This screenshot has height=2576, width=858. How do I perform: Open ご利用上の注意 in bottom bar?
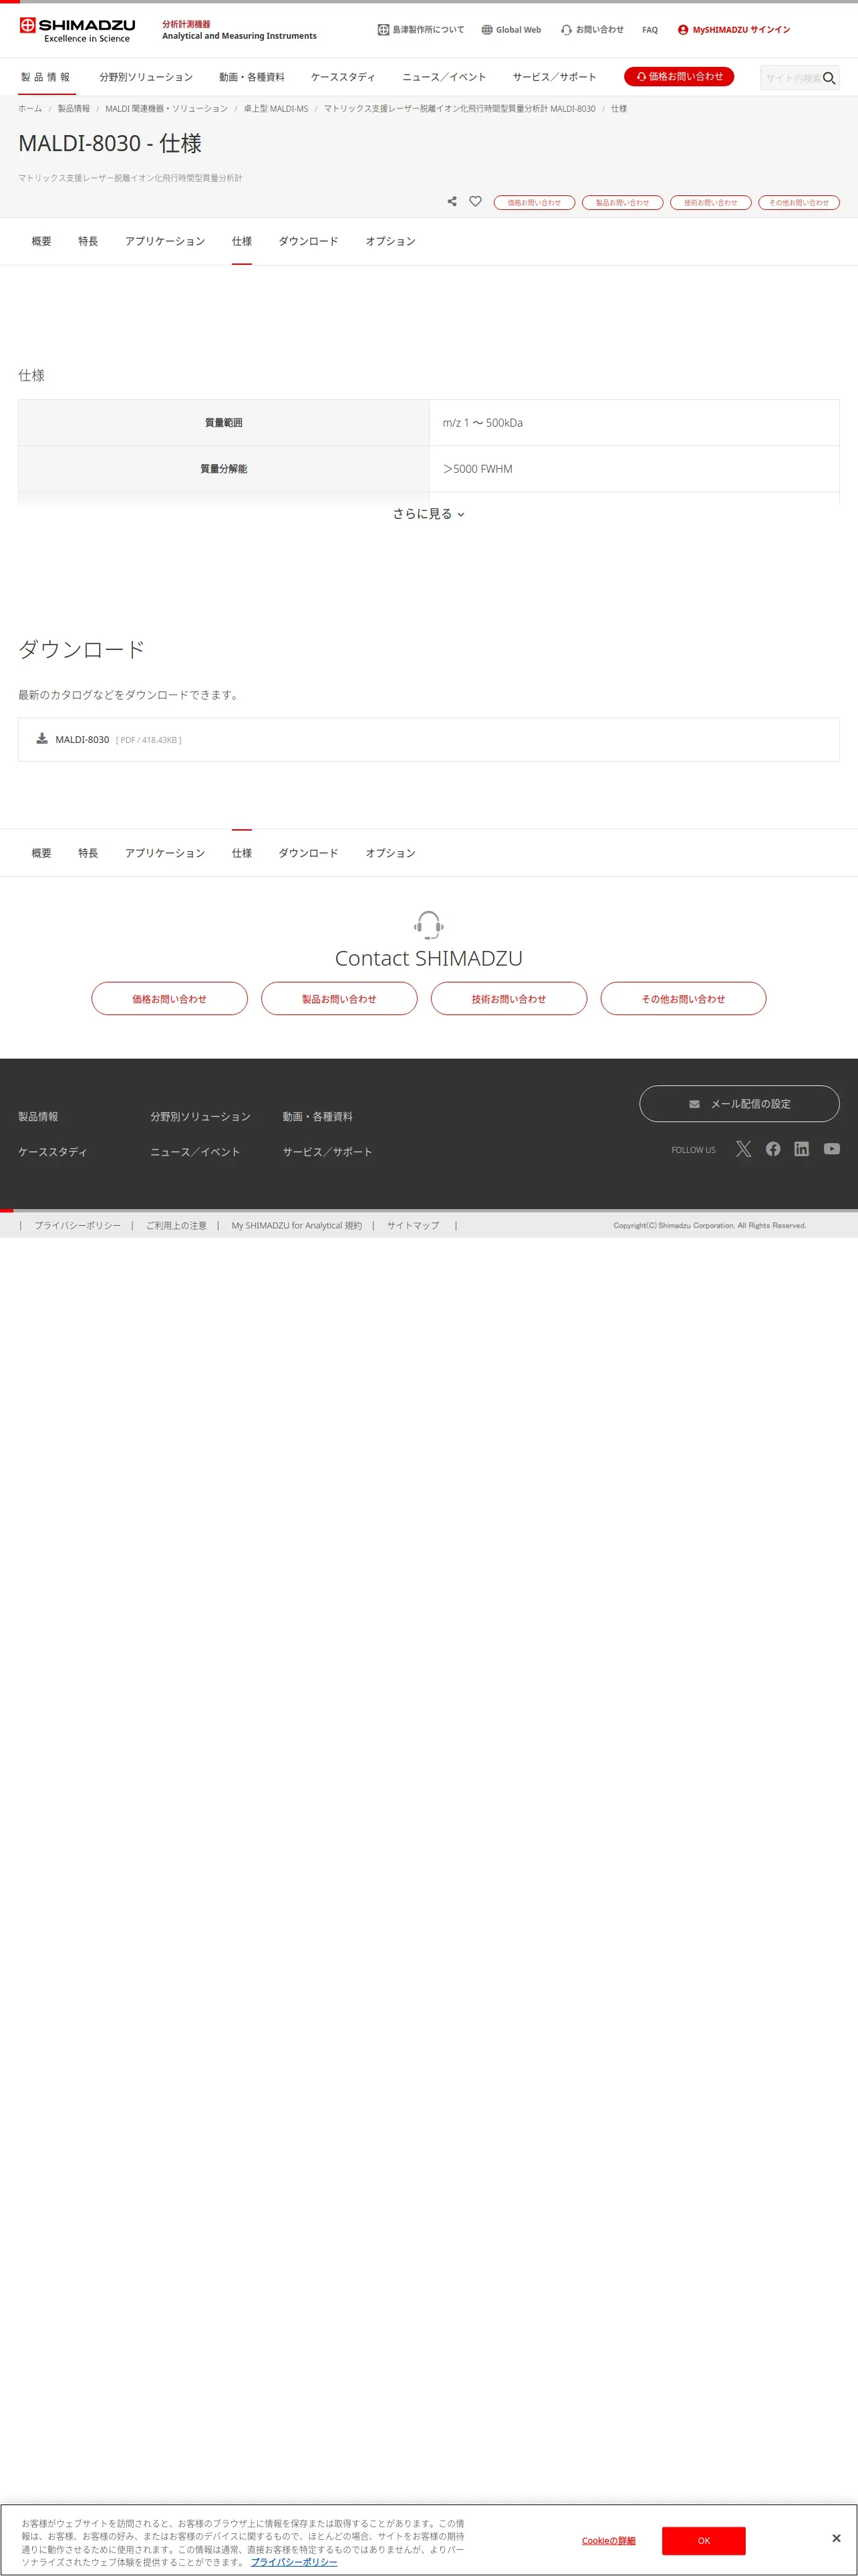(x=177, y=1225)
